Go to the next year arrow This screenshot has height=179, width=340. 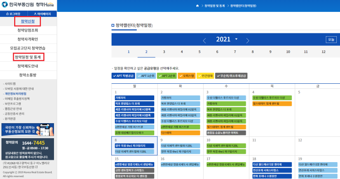coord(248,40)
